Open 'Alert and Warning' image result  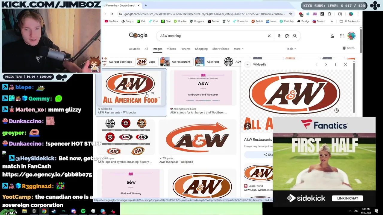click(x=131, y=183)
